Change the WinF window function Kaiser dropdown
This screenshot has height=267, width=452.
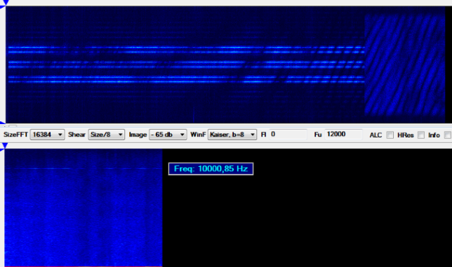(232, 135)
